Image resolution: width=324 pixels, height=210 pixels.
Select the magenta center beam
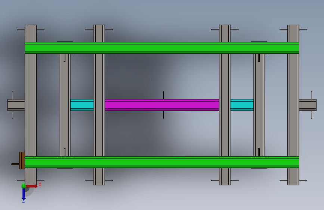pos(162,105)
